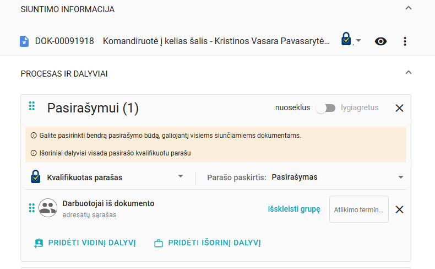Screen dimensions: 435x269
Task: Click the Išskleisti grupę link
Action: (x=294, y=209)
